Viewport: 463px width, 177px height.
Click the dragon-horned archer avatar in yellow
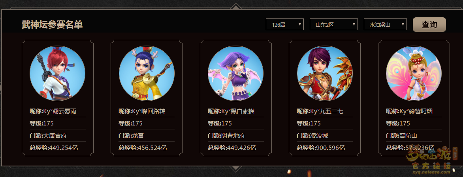pos(147,73)
